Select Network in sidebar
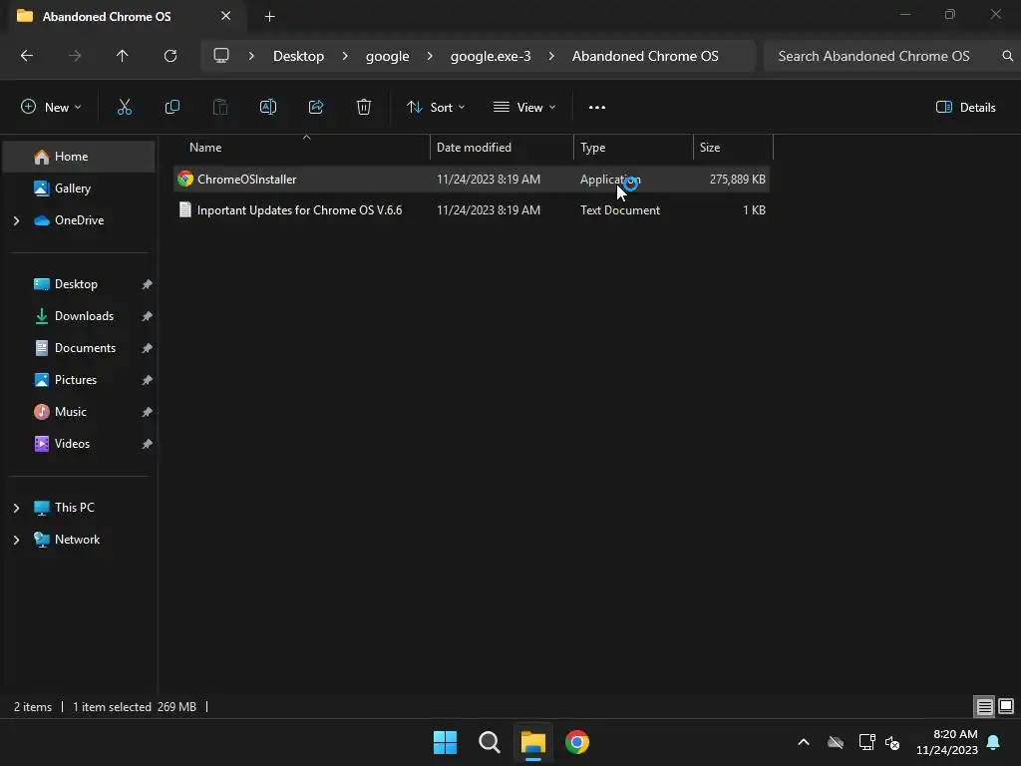Image resolution: width=1021 pixels, height=766 pixels. tap(77, 540)
